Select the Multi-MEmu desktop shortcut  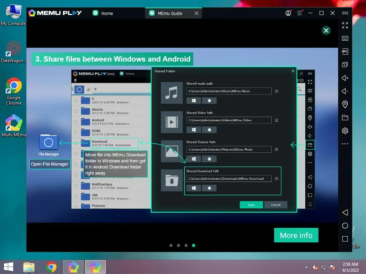click(x=14, y=125)
